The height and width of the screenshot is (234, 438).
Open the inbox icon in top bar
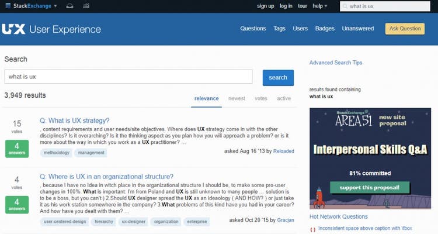(70, 6)
